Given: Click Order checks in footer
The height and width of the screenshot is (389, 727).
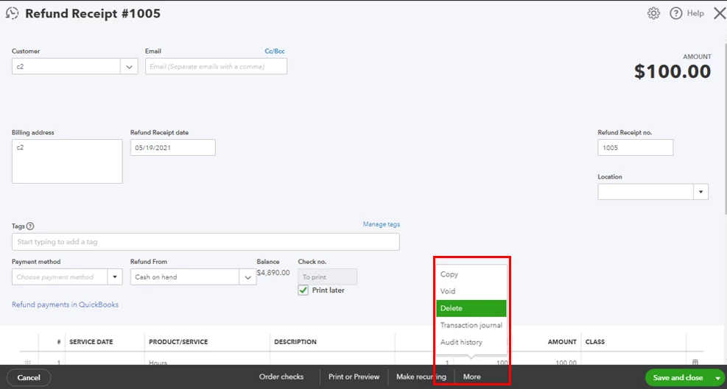Looking at the screenshot, I should click(x=281, y=377).
